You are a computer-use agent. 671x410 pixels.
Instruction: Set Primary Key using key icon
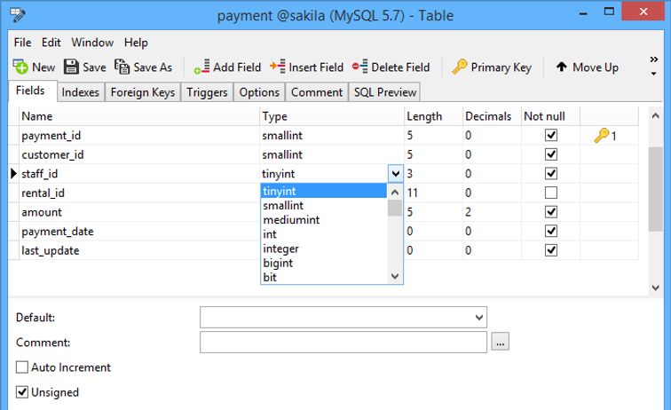[459, 67]
